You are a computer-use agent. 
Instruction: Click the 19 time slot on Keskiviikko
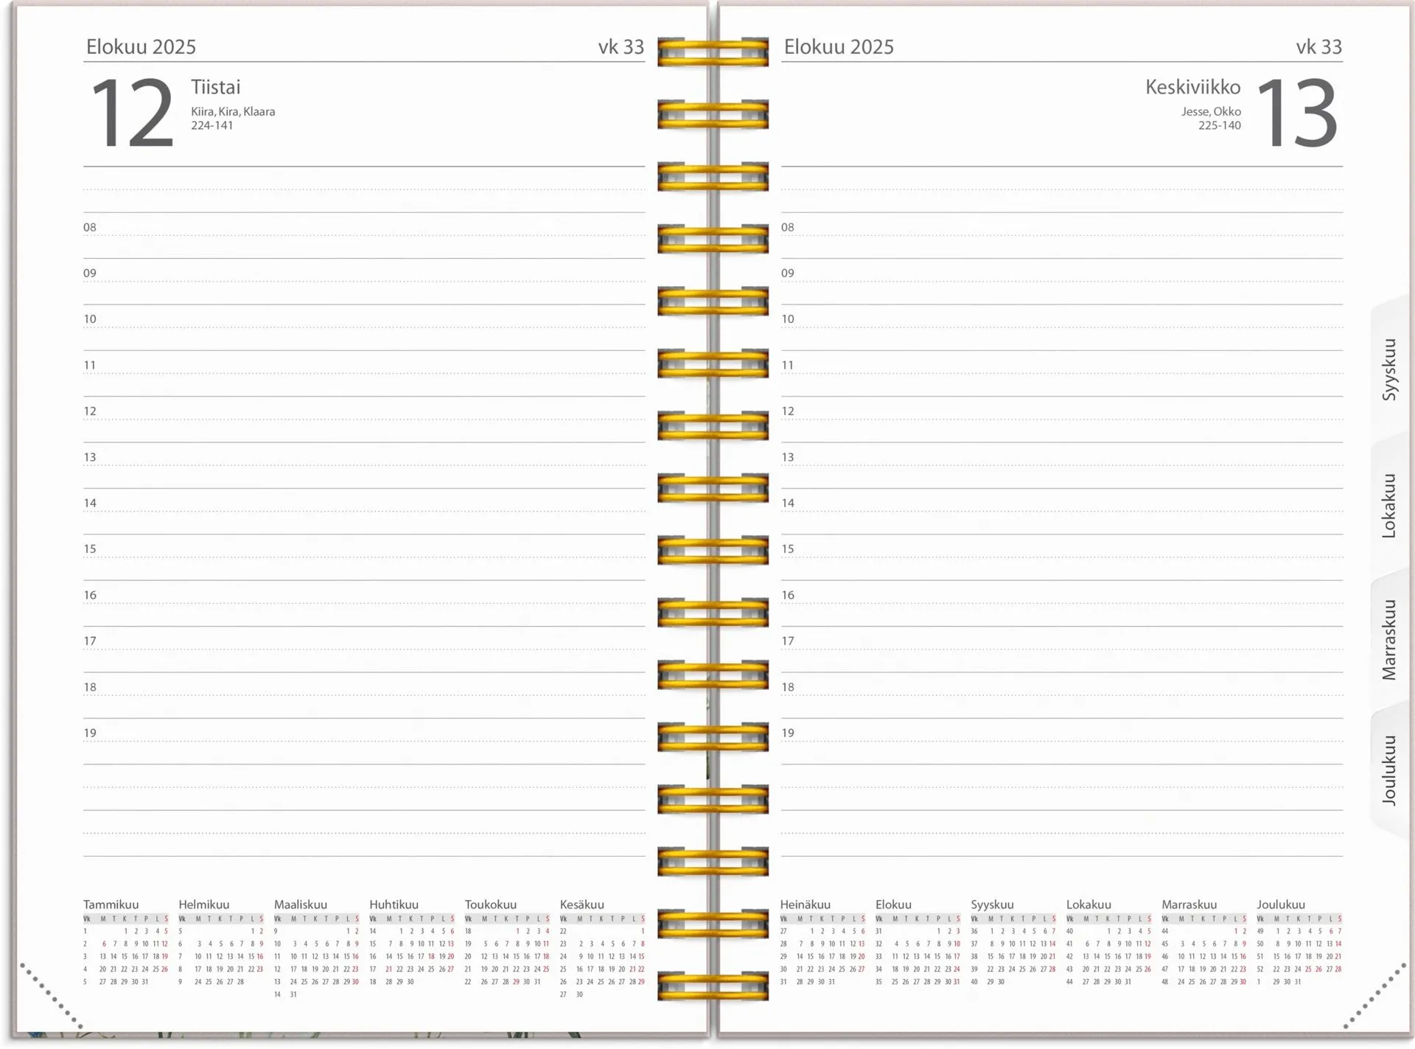[x=1062, y=741]
